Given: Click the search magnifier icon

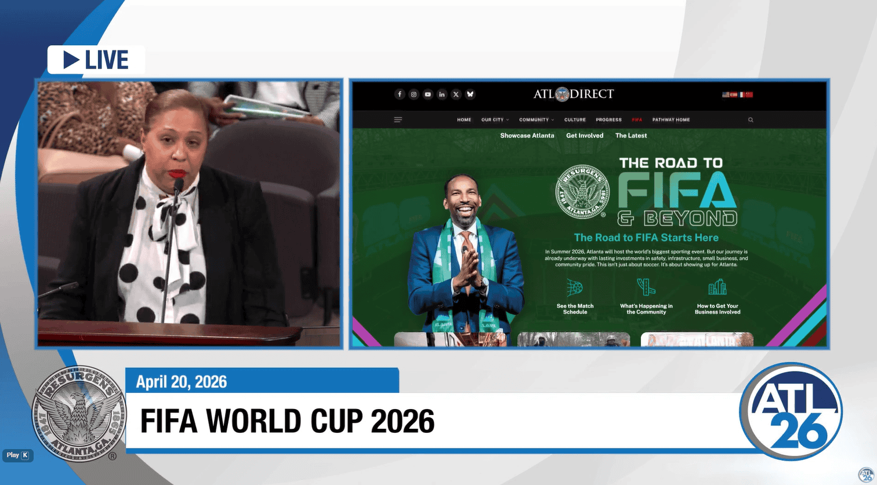Looking at the screenshot, I should [x=751, y=120].
